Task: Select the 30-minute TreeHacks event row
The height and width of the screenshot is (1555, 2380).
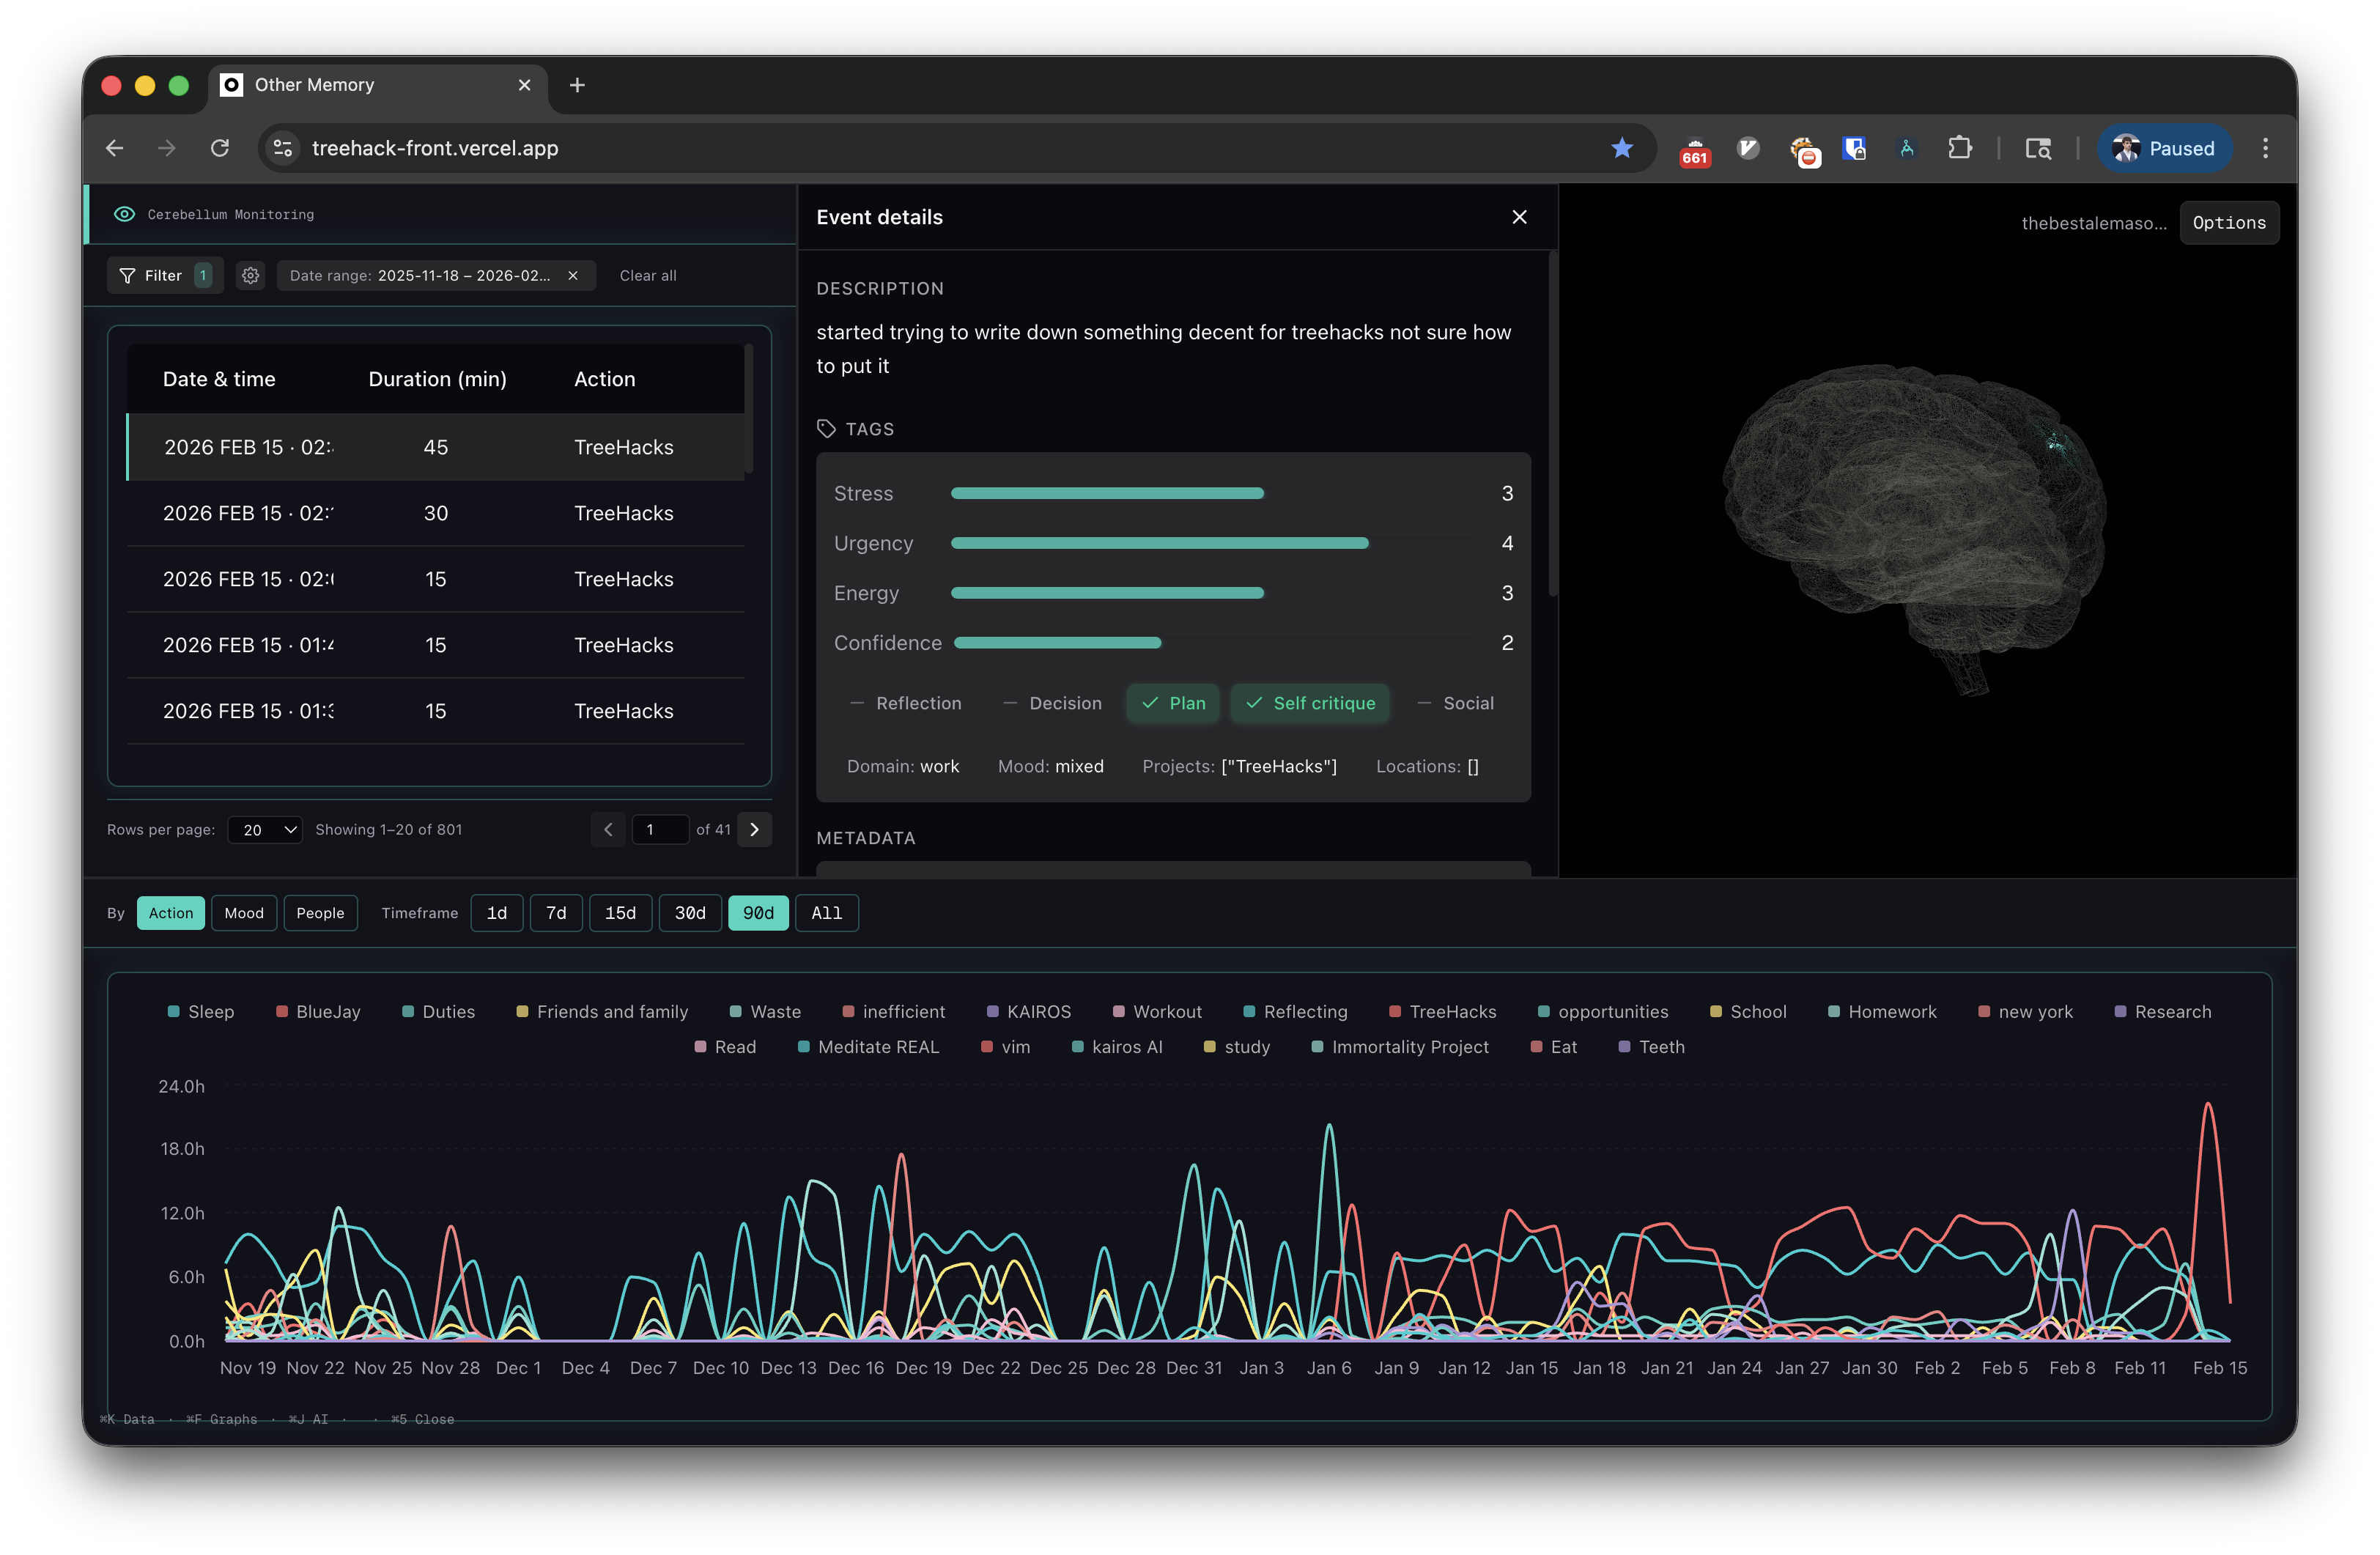Action: (x=435, y=513)
